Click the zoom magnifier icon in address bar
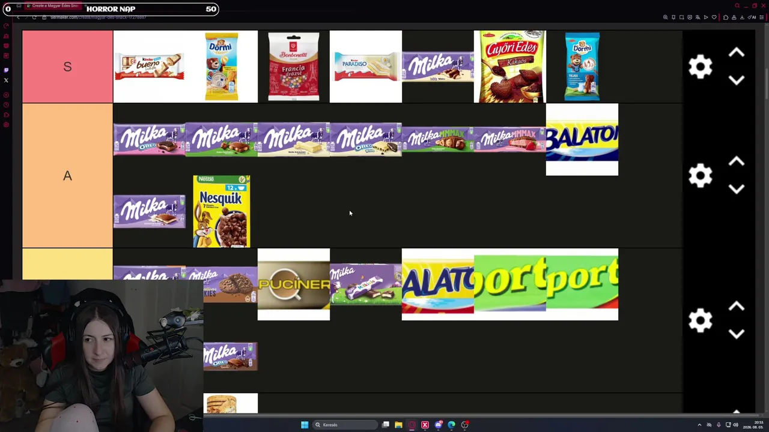769x432 pixels. point(665,17)
